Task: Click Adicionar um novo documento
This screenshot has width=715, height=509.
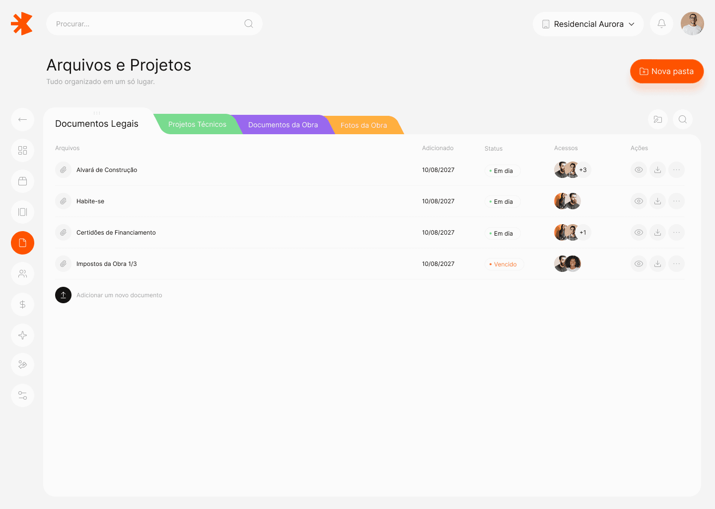Action: (119, 295)
